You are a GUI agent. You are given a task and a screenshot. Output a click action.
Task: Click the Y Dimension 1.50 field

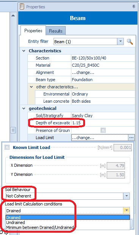pos(116,175)
